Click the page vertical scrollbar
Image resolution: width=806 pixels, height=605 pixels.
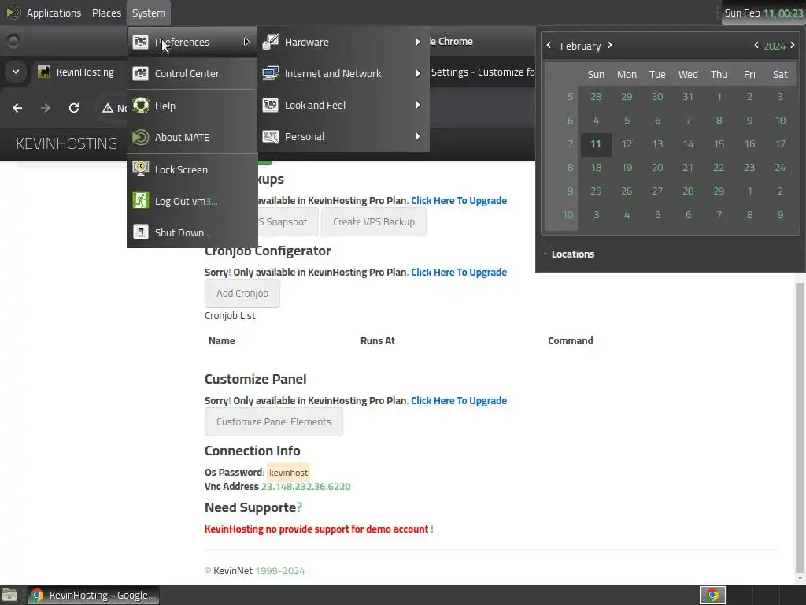(800, 427)
